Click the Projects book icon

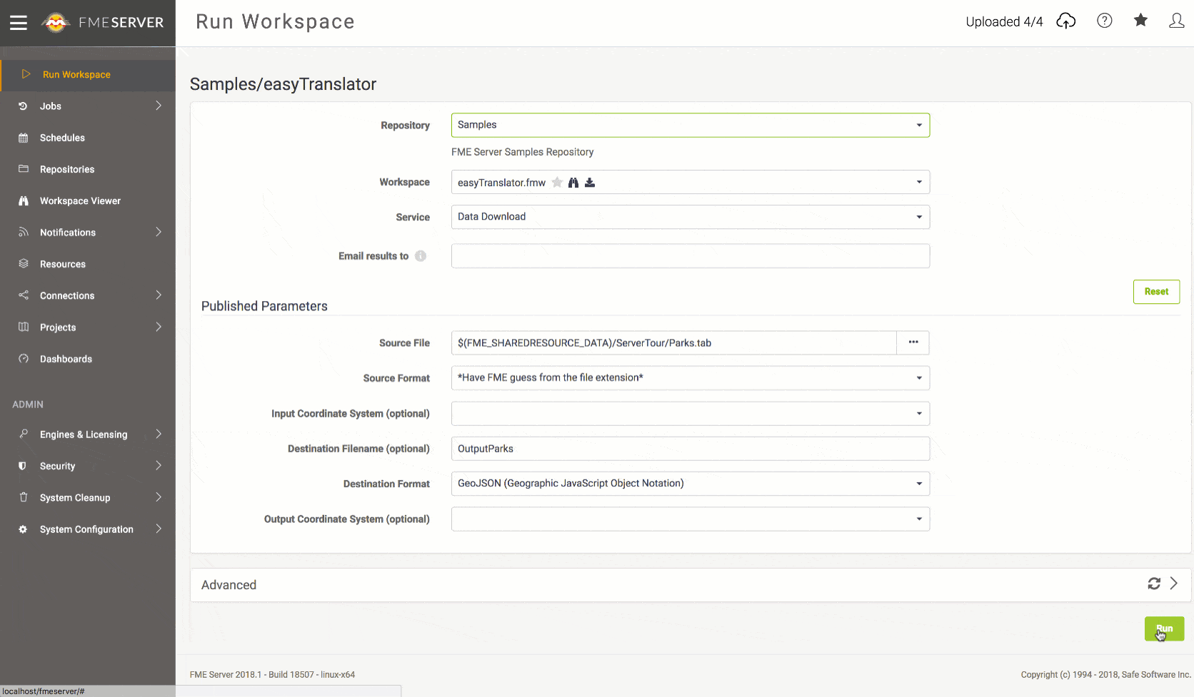click(23, 327)
